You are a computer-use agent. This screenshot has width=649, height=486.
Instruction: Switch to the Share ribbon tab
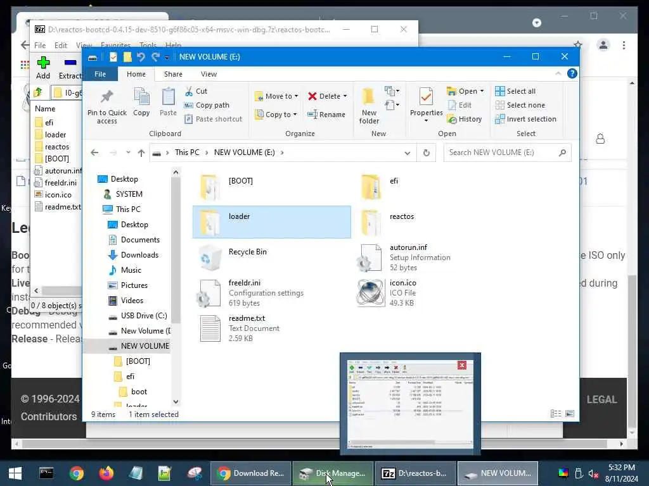click(173, 74)
